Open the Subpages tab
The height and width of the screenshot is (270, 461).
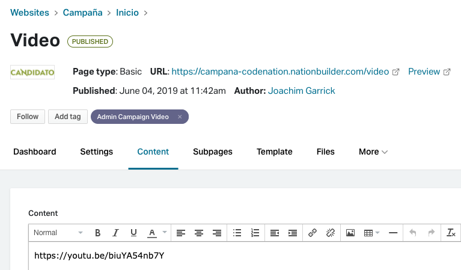tap(213, 152)
